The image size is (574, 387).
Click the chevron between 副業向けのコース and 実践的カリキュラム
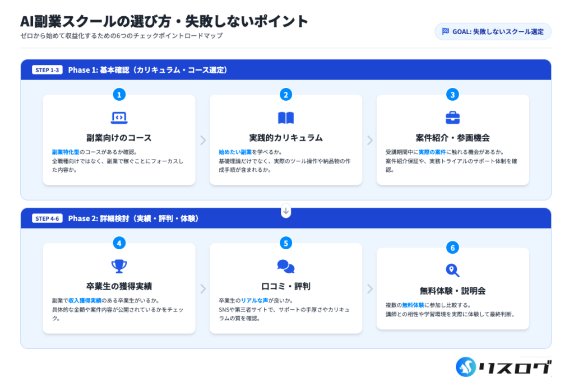203,140
